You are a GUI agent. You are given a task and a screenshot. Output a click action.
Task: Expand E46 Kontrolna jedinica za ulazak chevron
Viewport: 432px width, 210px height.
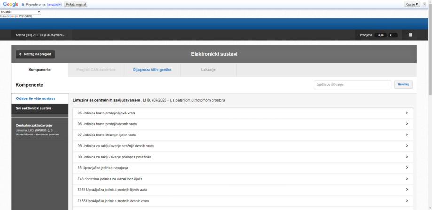(407, 179)
